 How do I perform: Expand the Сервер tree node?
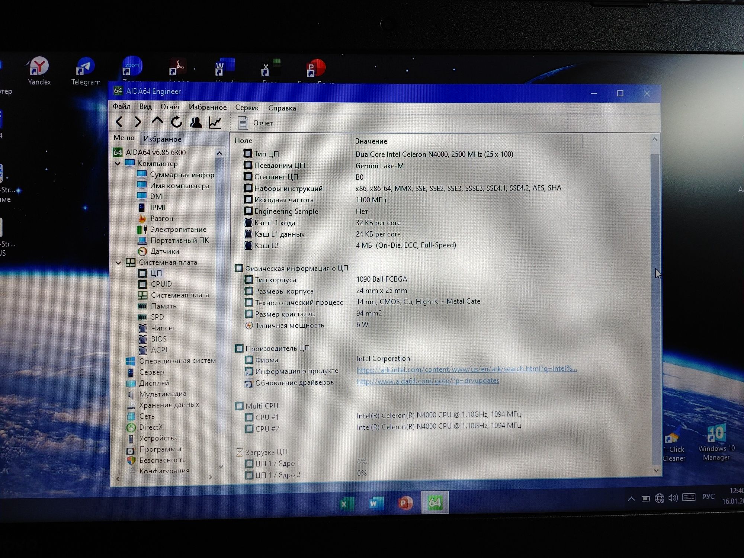(x=119, y=372)
